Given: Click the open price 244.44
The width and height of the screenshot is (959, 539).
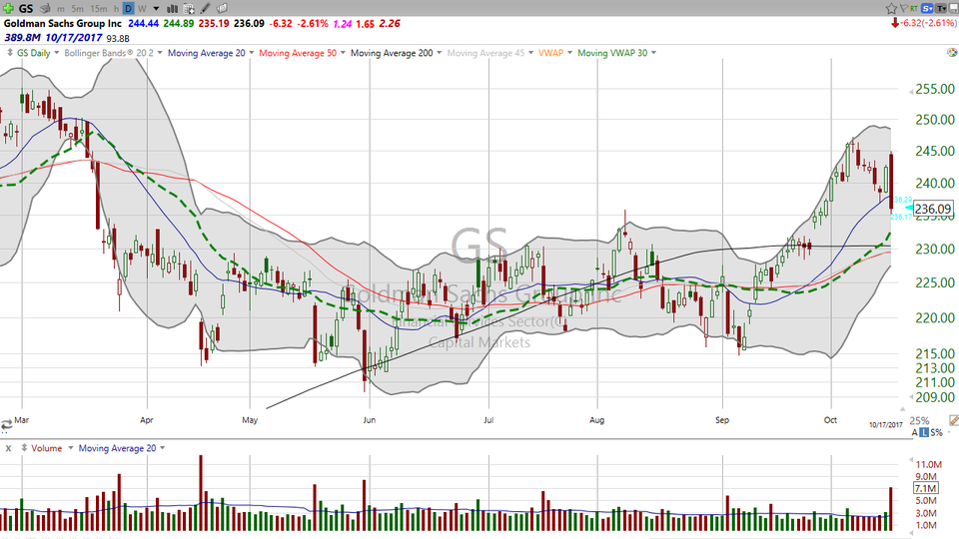Looking at the screenshot, I should click(143, 23).
